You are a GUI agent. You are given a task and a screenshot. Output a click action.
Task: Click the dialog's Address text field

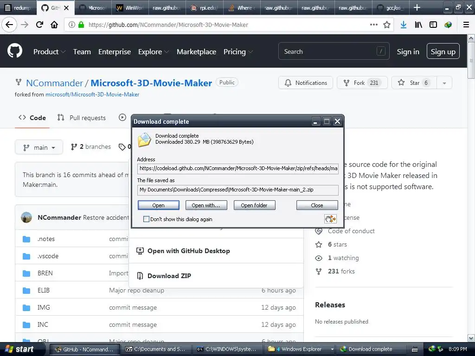(x=238, y=168)
